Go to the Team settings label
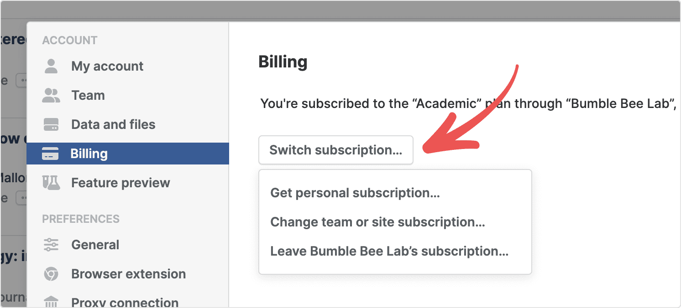 click(88, 95)
